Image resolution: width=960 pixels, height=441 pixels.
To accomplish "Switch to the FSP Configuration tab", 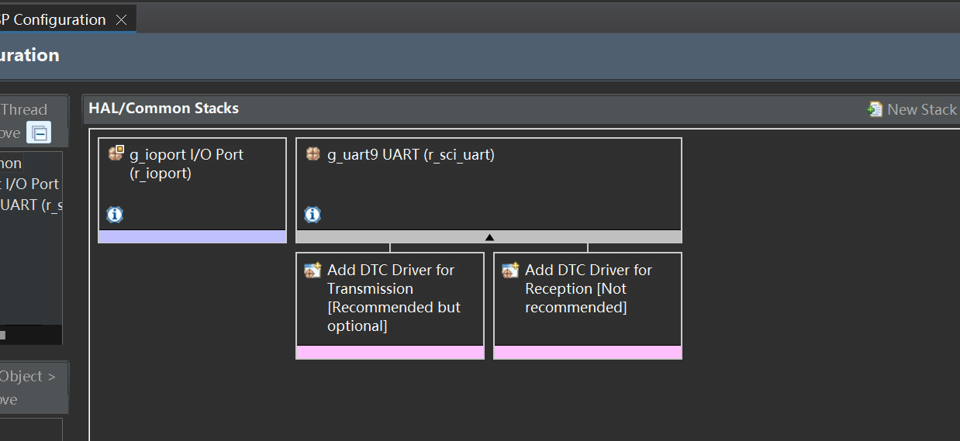I will [54, 20].
